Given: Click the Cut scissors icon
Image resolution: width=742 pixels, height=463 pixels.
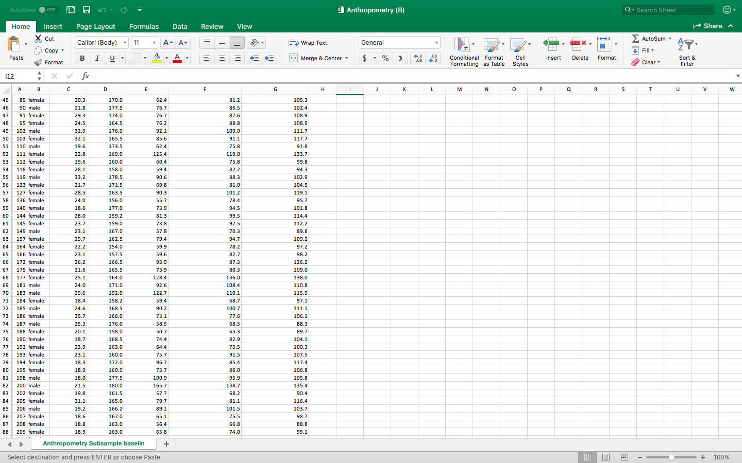Looking at the screenshot, I should (x=39, y=39).
